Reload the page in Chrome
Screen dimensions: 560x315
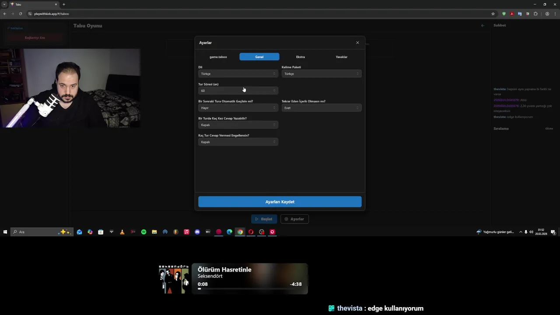point(20,14)
